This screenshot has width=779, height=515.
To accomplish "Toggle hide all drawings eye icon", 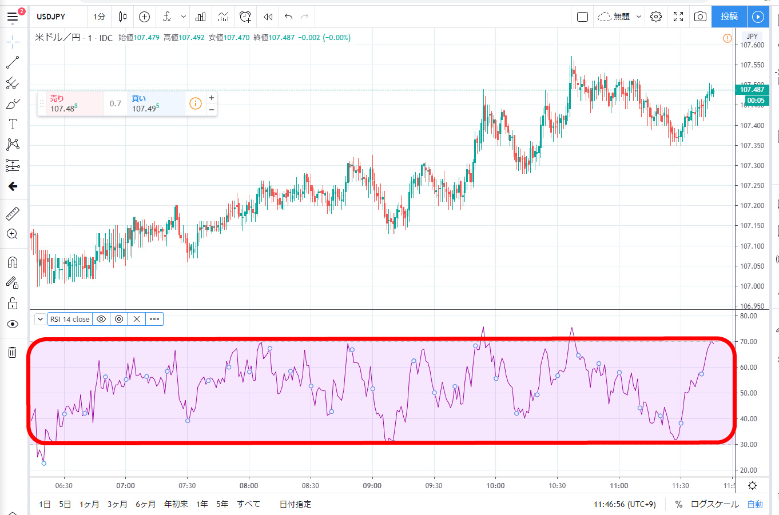I will (x=13, y=324).
